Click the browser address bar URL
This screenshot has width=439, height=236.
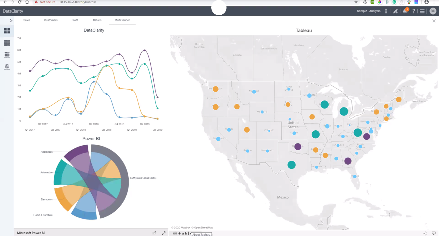pyautogui.click(x=77, y=2)
